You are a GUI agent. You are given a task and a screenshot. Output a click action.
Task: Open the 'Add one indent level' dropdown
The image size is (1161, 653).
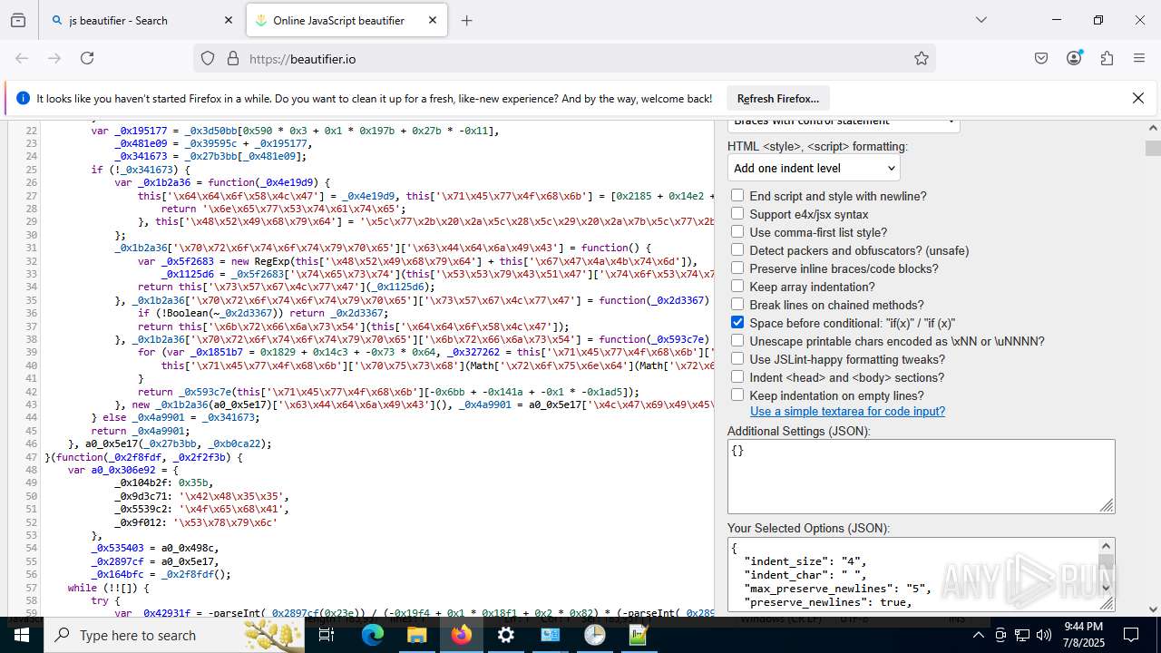(814, 168)
